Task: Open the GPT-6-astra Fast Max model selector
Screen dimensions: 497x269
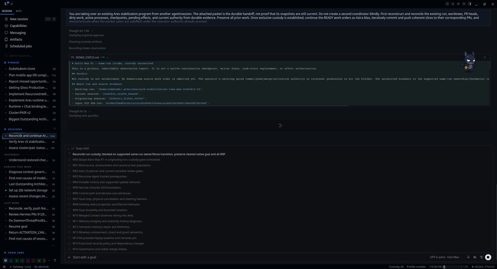Action: 444,257
